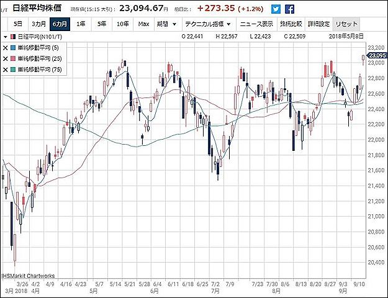388x298 pixels.
Task: Select the 1年 period tab
Action: pyautogui.click(x=81, y=24)
